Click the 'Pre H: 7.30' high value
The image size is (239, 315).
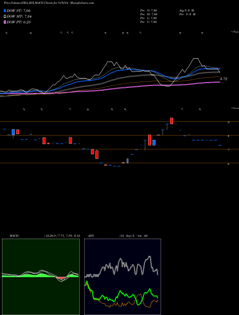(149, 14)
